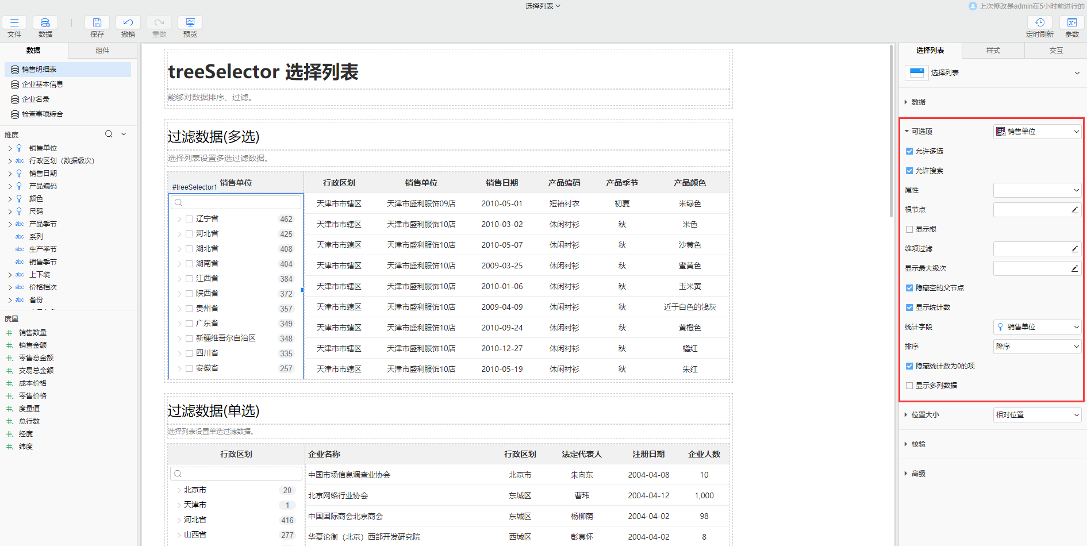Viewport: 1087px width, 546px height.
Task: Tick the 辽宁省 checkbox in tree list
Action: [x=189, y=219]
